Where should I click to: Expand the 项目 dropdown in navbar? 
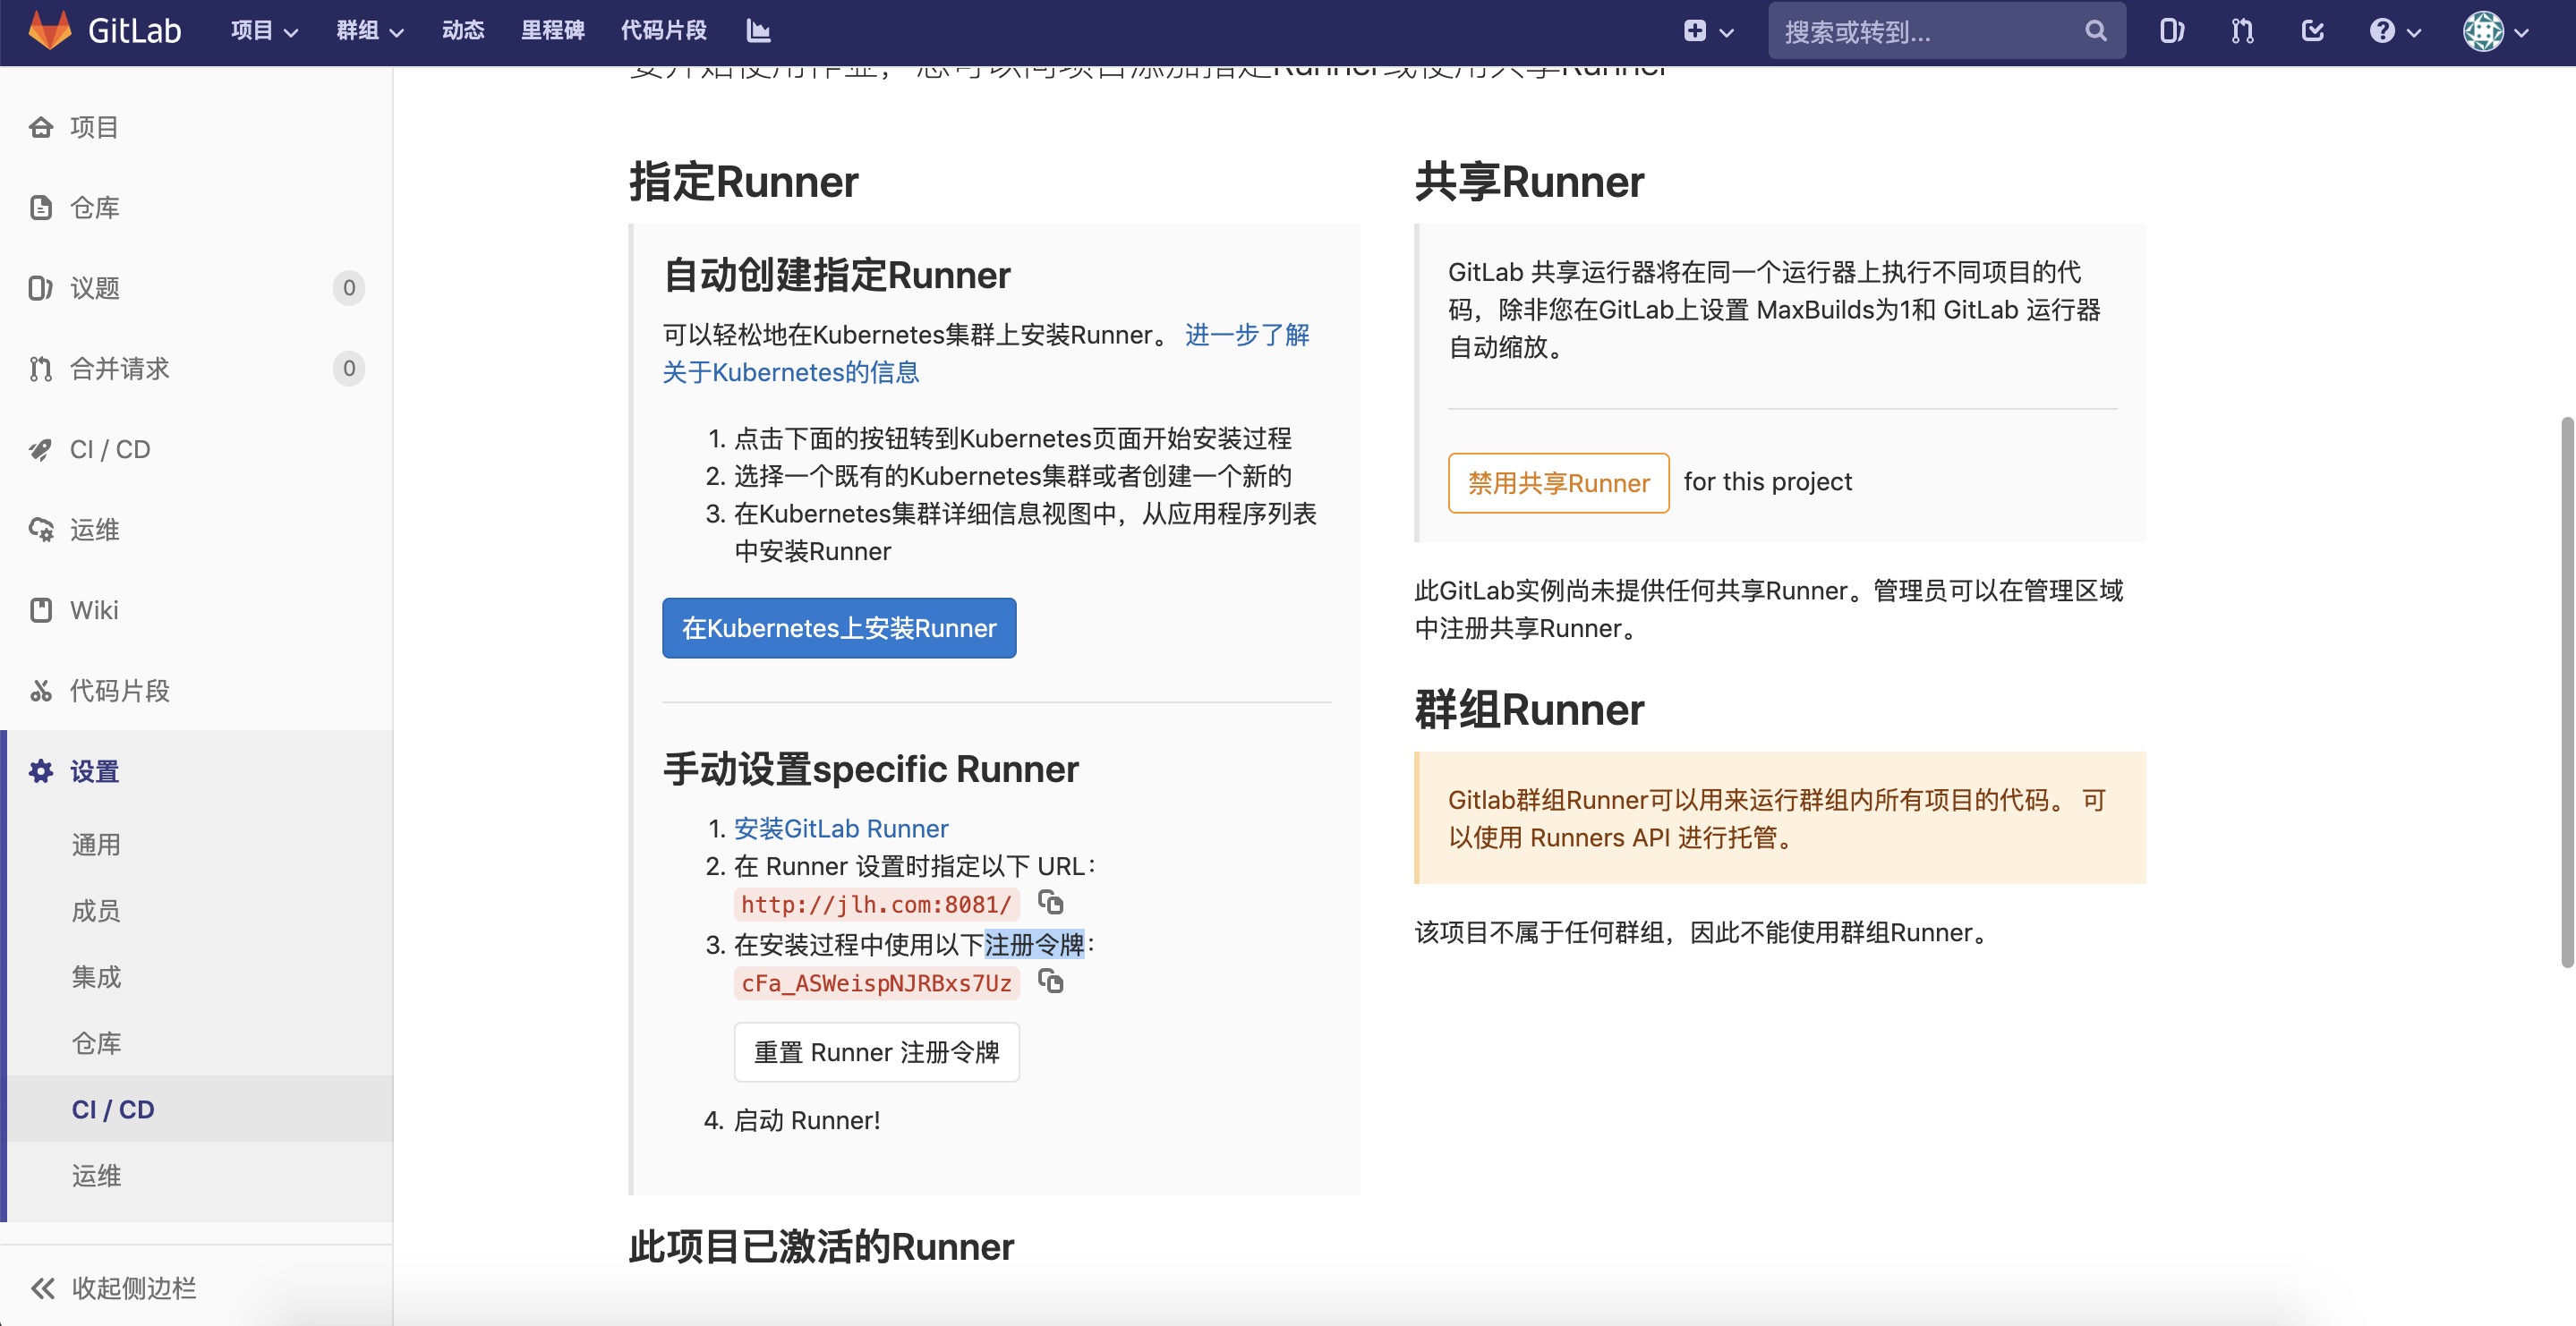pyautogui.click(x=264, y=30)
